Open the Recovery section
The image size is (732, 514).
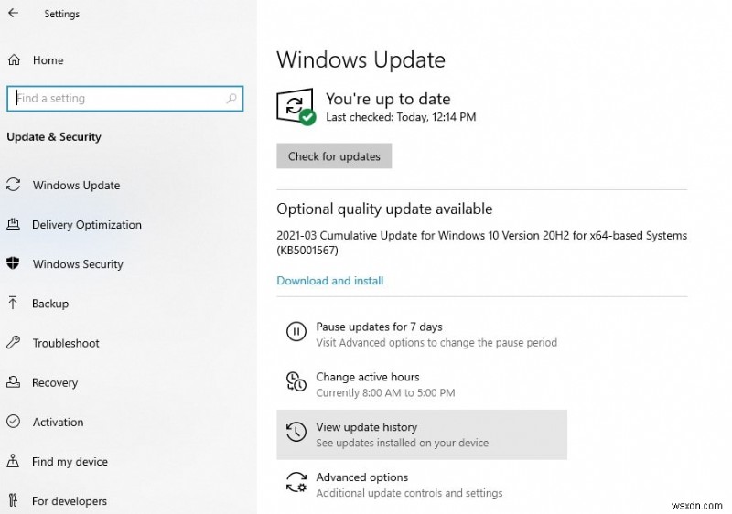(x=55, y=382)
